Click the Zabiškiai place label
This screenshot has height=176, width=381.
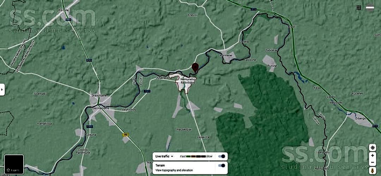271,50
